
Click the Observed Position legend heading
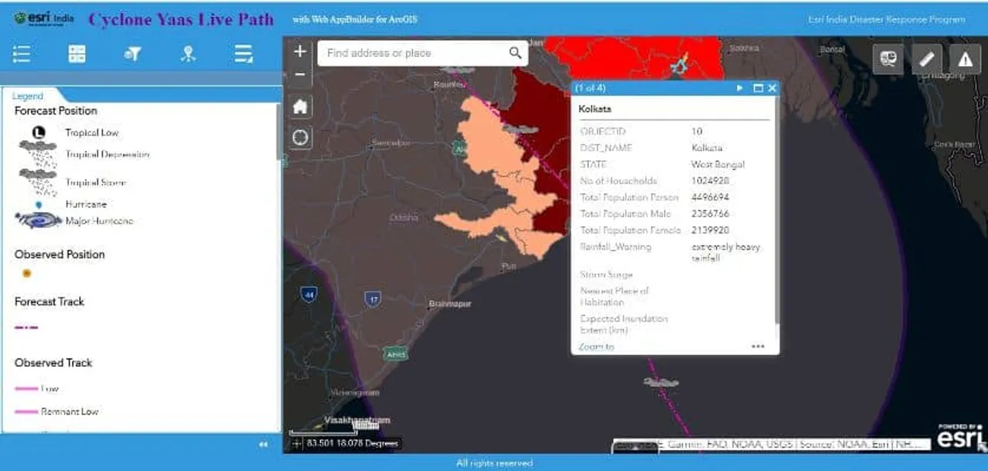(59, 254)
